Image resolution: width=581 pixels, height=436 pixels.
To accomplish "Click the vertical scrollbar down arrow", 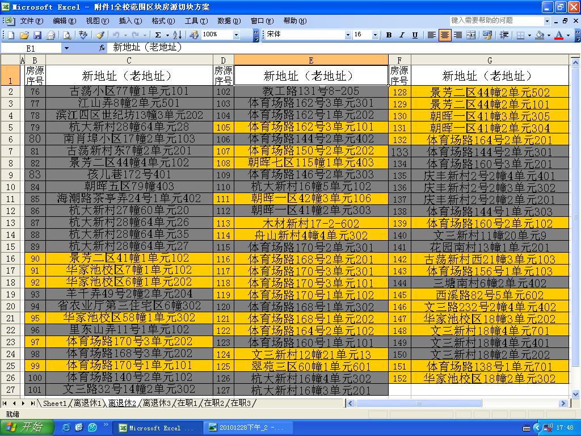I will 575,394.
